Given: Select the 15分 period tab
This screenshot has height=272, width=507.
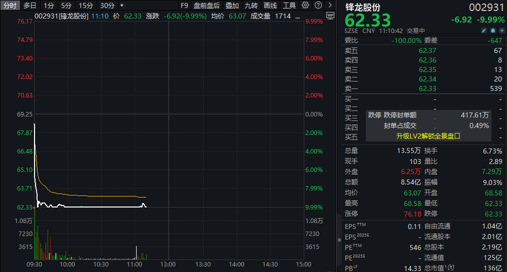Looking at the screenshot, I should pos(86,5).
